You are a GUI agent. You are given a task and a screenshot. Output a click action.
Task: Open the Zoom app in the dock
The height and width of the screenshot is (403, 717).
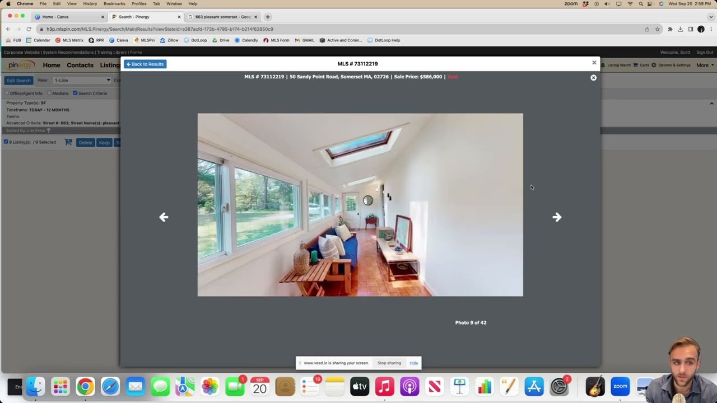620,386
